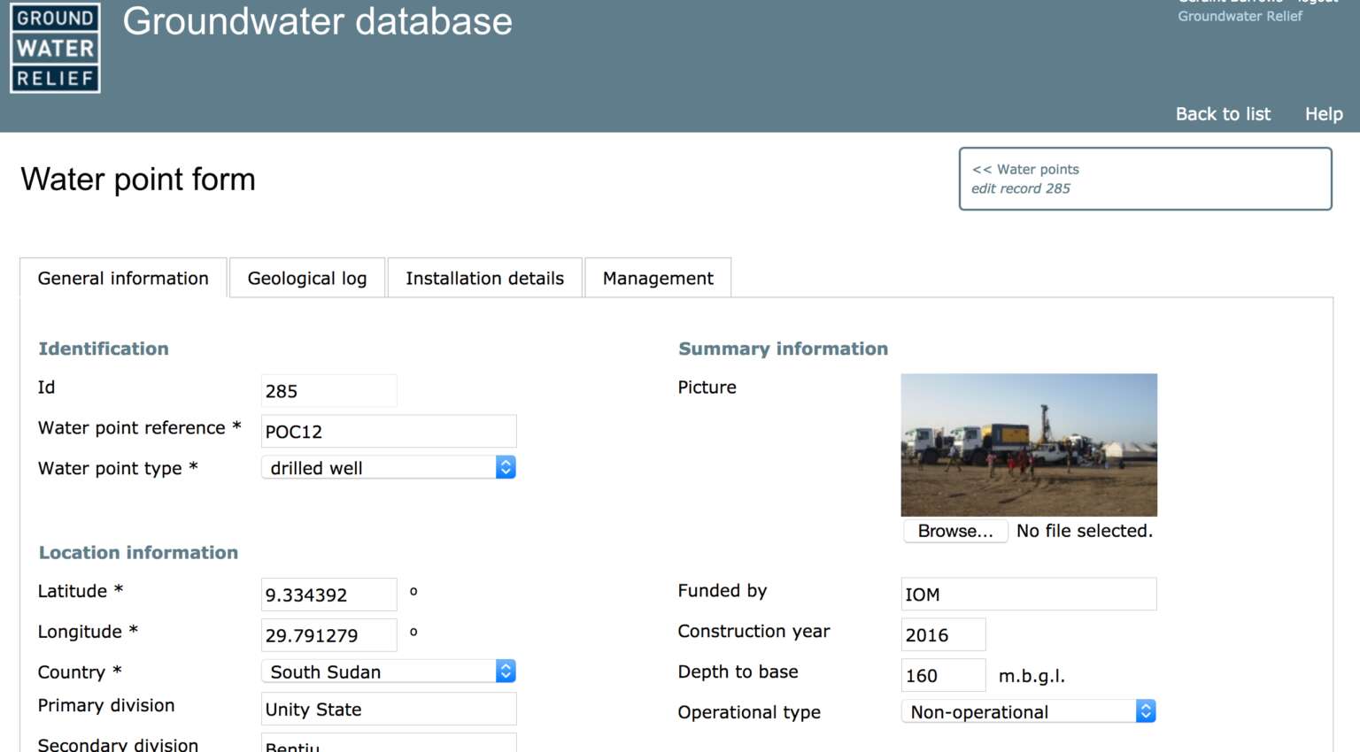
Task: Edit the Primary division field Unity State
Action: (x=389, y=710)
